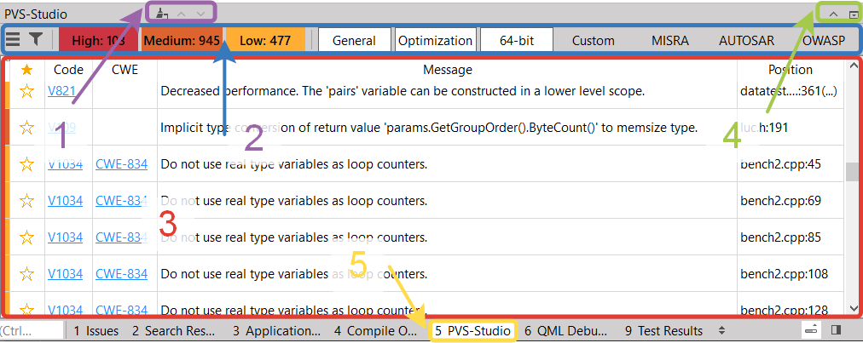Click the favorites star column header
The height and width of the screenshot is (343, 863).
26,70
